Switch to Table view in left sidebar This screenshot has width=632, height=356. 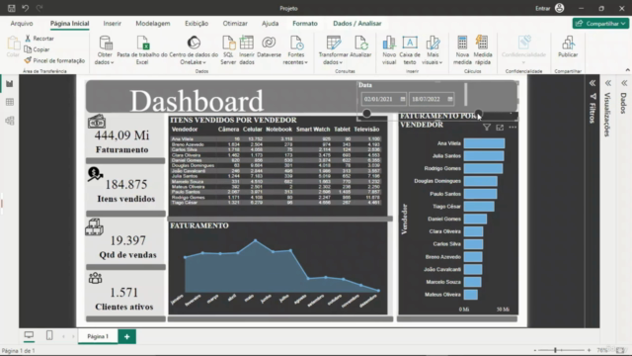coord(10,102)
